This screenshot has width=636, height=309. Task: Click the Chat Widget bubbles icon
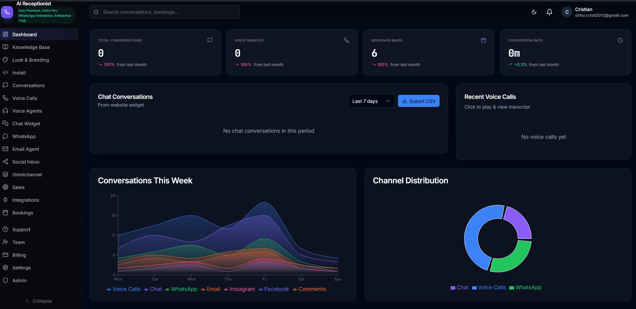pos(5,123)
